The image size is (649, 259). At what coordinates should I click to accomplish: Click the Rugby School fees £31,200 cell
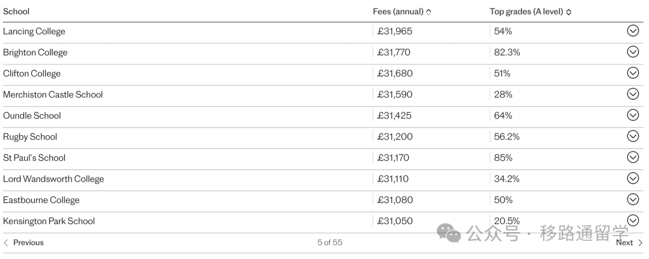point(395,137)
